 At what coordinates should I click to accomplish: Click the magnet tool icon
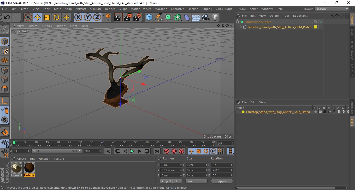coord(5,132)
